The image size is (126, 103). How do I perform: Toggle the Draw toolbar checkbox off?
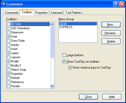point(8,36)
